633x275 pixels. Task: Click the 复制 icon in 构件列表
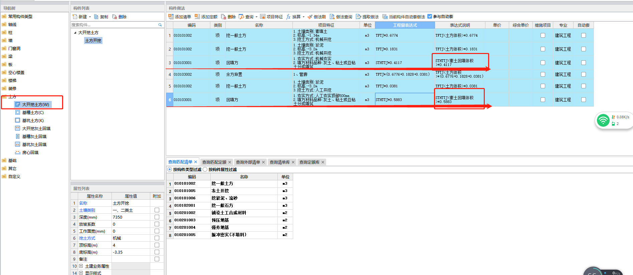click(x=96, y=17)
